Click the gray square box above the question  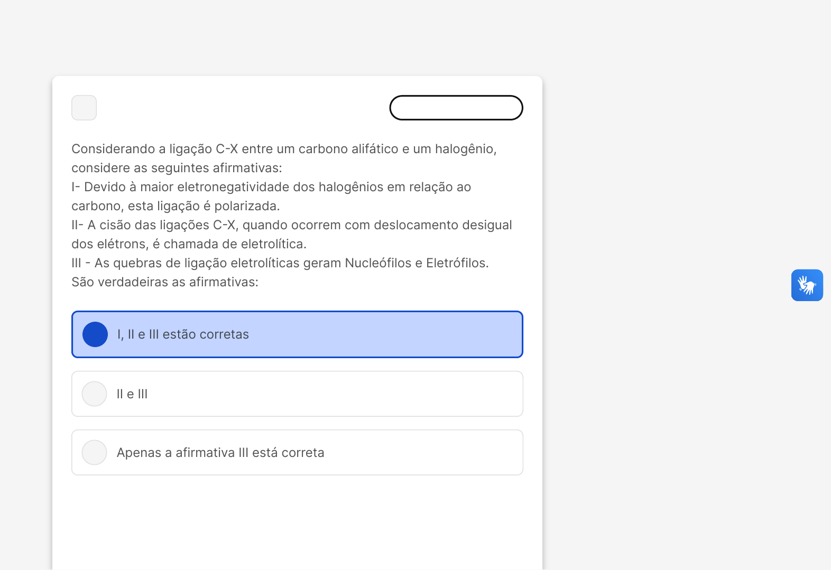[84, 108]
